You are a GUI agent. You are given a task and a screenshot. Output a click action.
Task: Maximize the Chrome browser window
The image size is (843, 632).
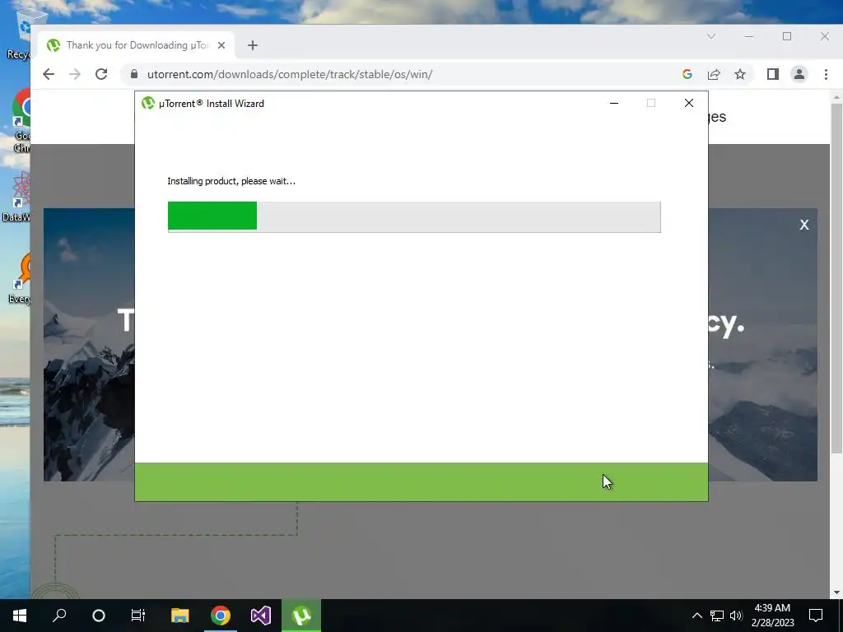coord(787,36)
